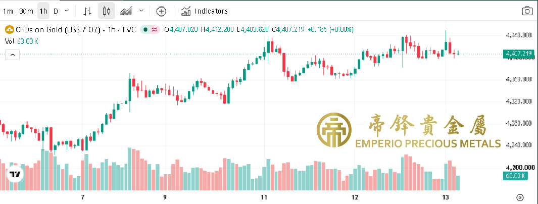
Task: Collapse the legend with the chevron button
Action: [12, 55]
